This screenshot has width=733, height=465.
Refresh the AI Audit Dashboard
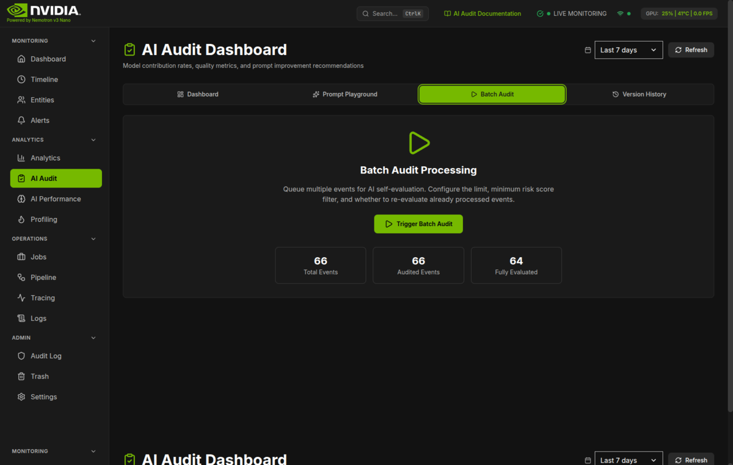(x=691, y=49)
